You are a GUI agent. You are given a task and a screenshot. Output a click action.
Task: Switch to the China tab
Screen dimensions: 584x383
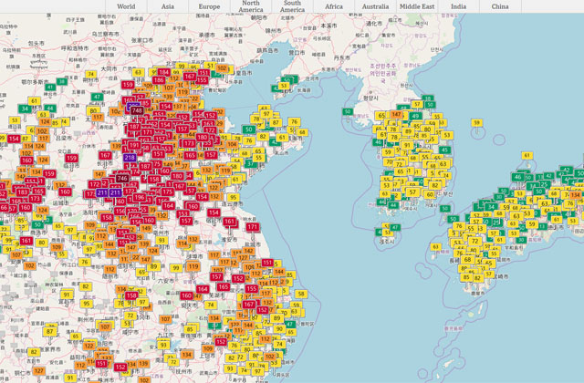tap(500, 6)
